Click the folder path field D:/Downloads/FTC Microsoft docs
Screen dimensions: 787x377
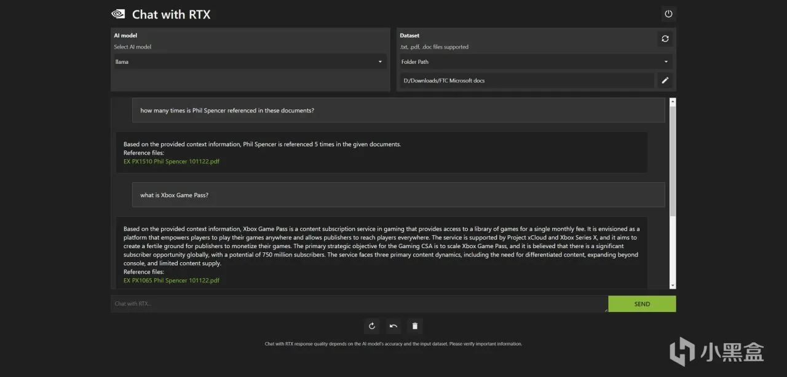tap(527, 80)
